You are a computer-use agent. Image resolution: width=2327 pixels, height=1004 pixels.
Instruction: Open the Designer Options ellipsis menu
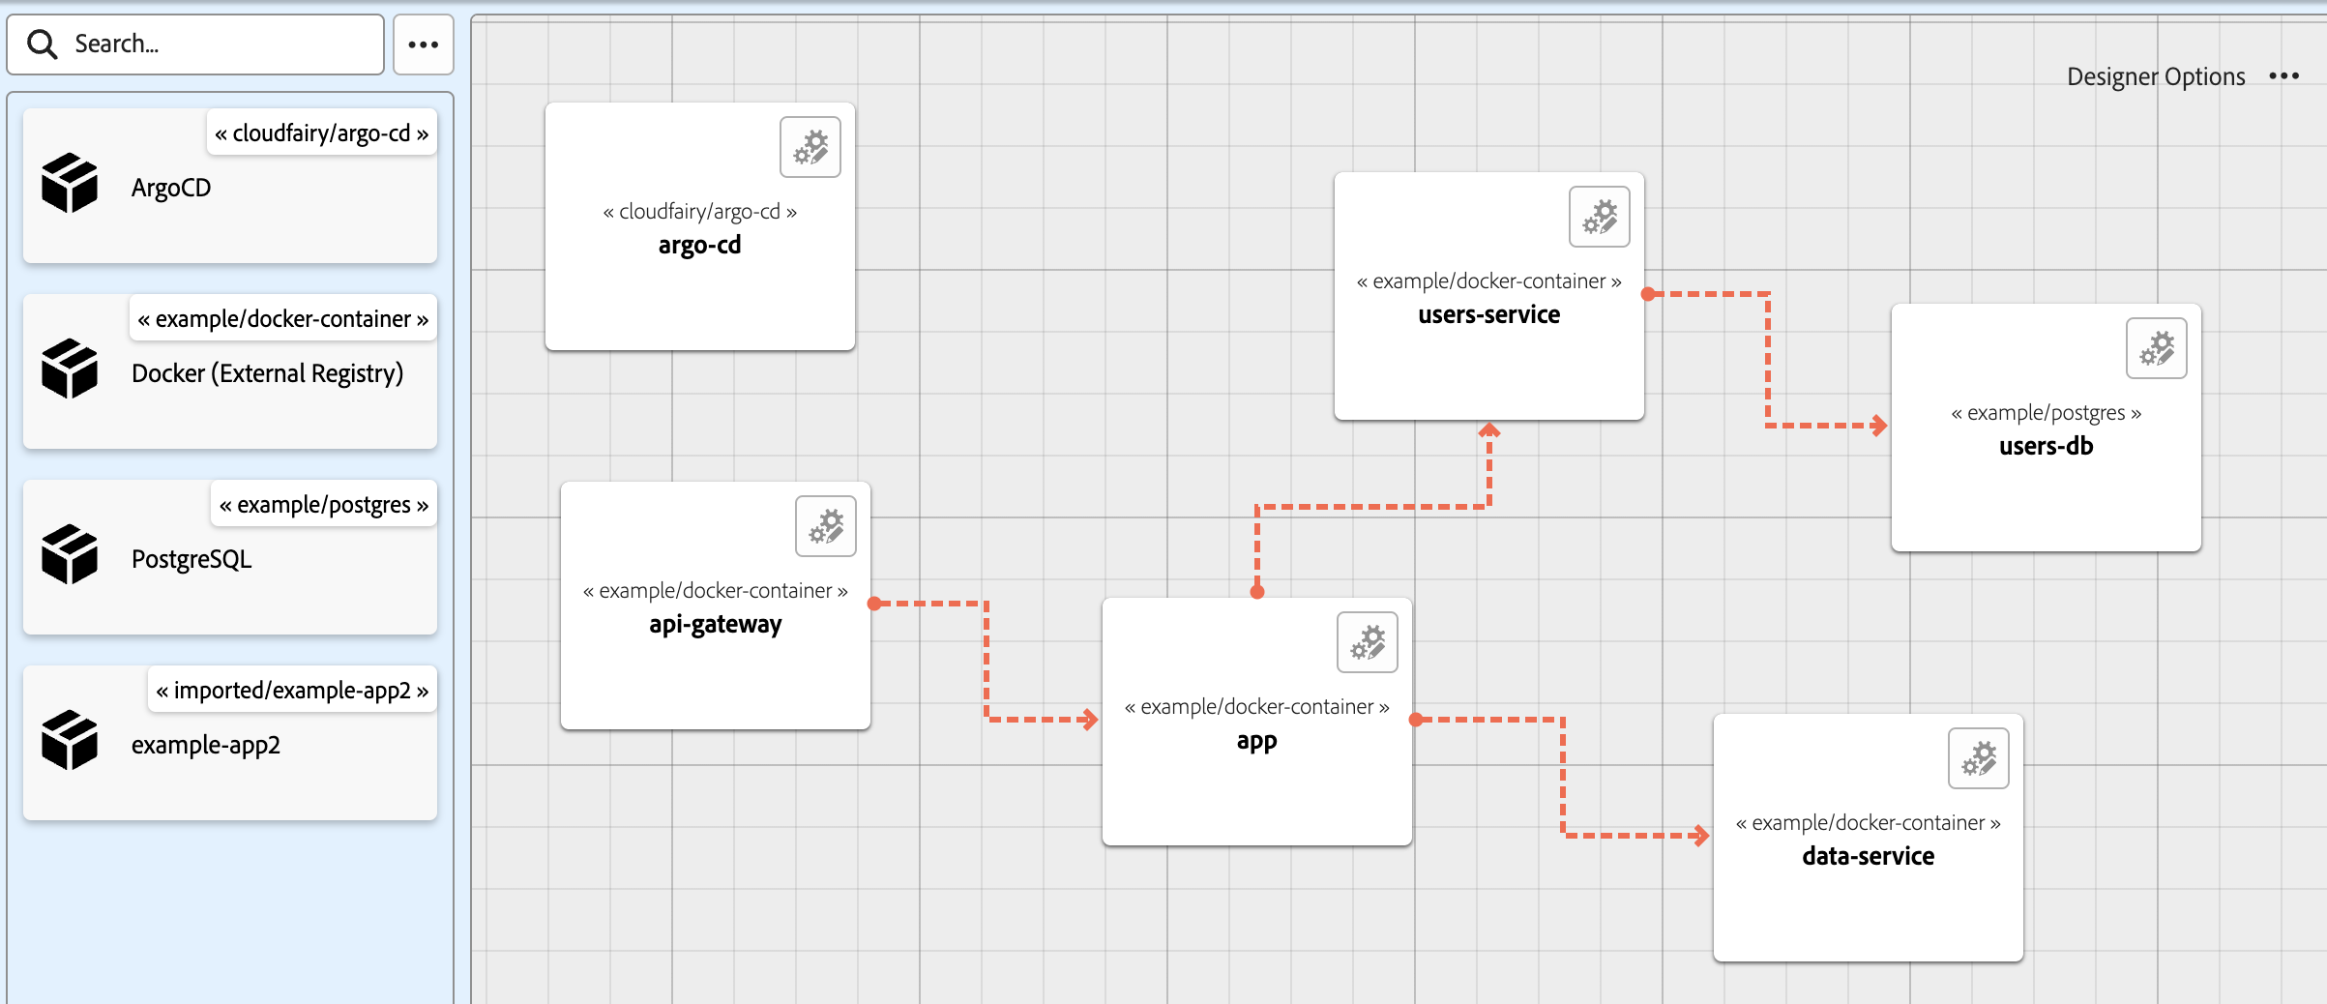click(2284, 76)
